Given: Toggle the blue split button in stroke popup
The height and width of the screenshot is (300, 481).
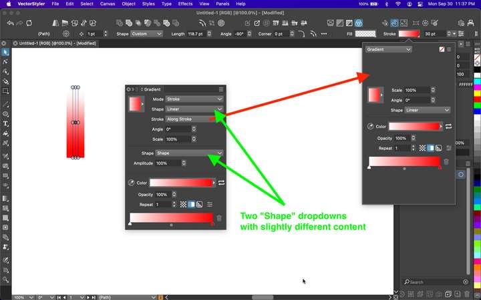Looking at the screenshot, I should (x=430, y=148).
